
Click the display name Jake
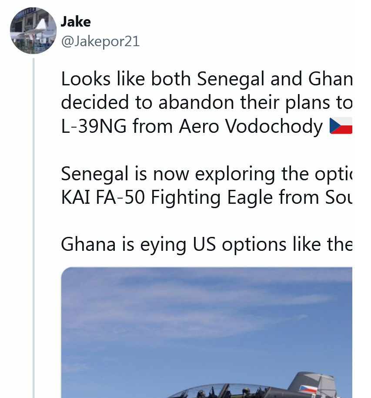(x=76, y=21)
